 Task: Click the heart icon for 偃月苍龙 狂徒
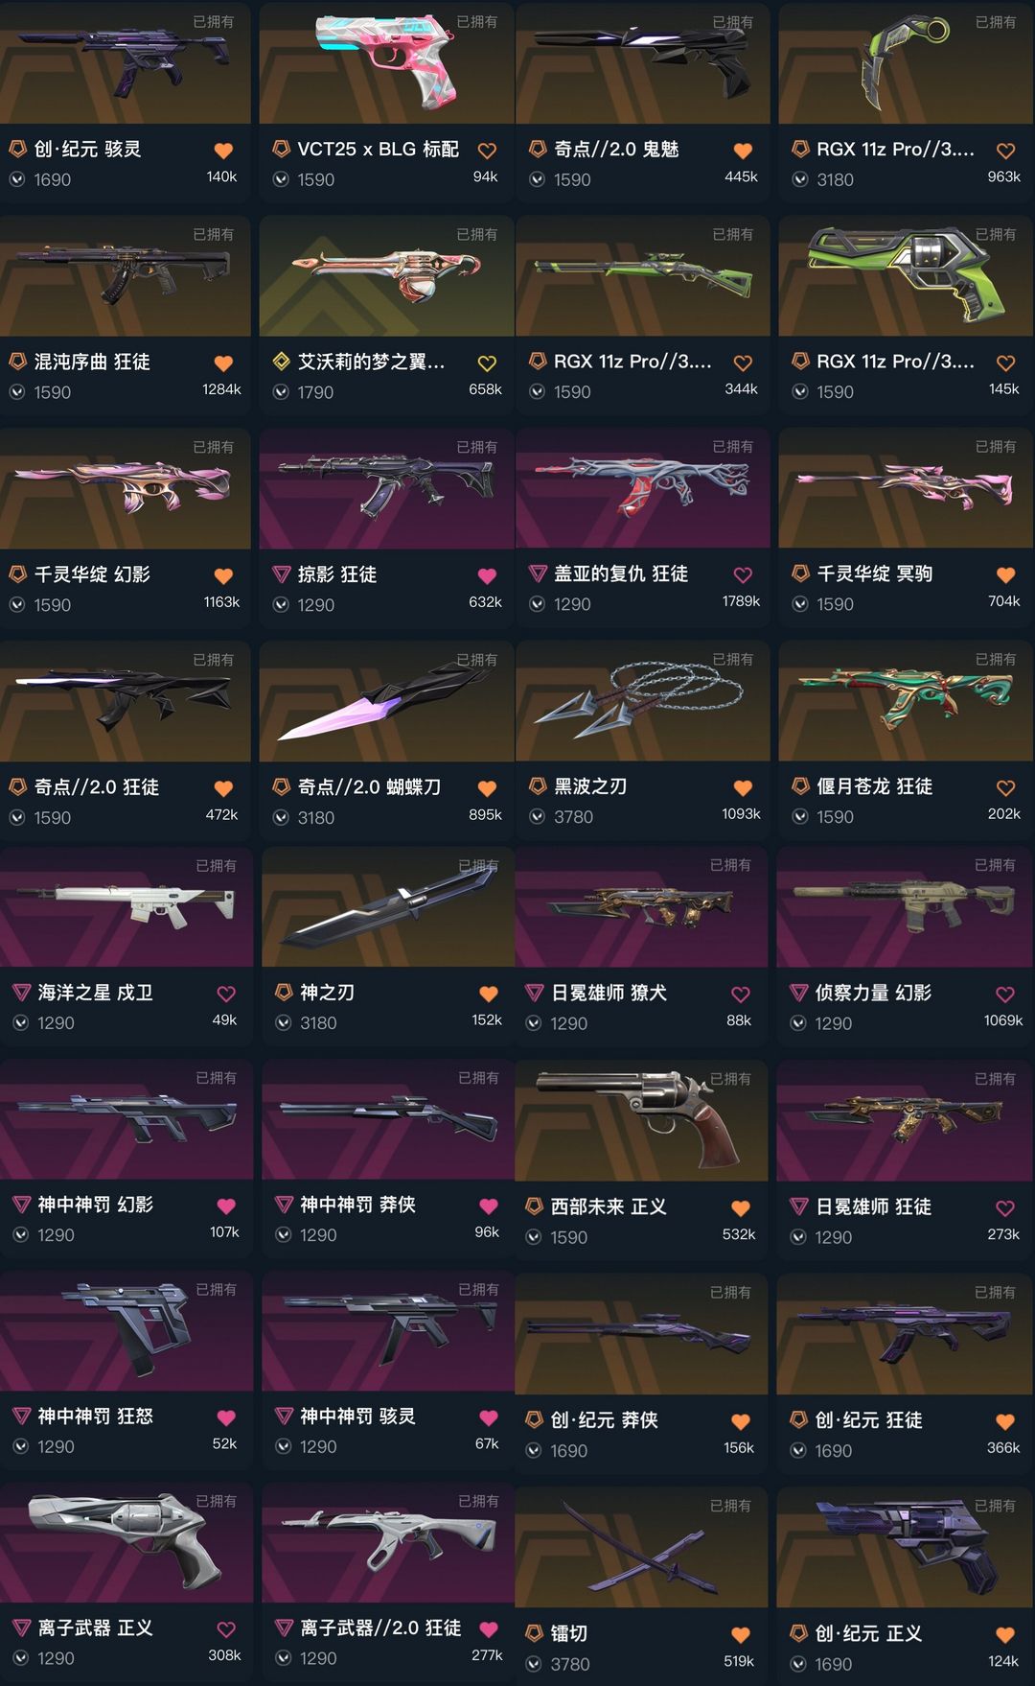click(1005, 787)
